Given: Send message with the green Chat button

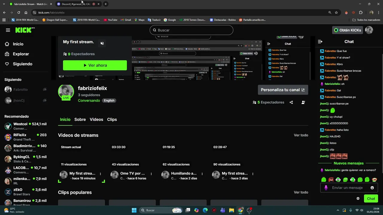Looking at the screenshot, I should [x=371, y=199].
